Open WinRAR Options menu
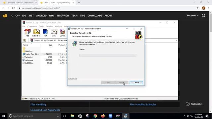 [x=58, y=26]
